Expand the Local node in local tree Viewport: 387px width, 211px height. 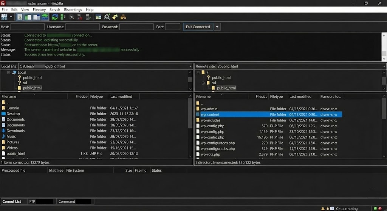(9, 72)
